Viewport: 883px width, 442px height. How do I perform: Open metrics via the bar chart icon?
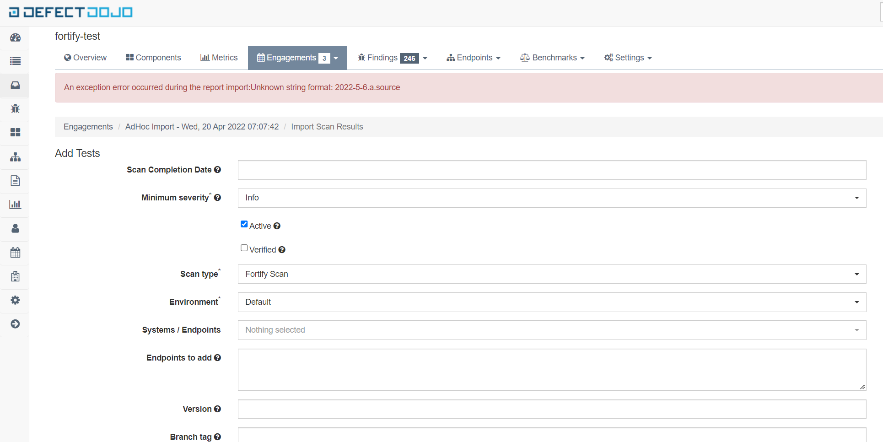click(15, 204)
